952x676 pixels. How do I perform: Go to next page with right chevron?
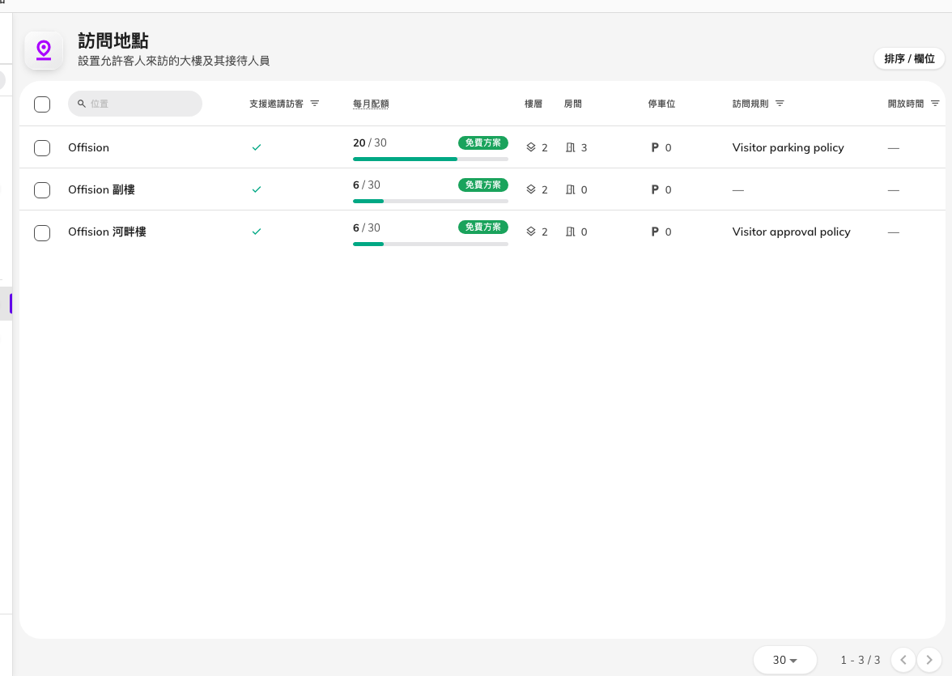929,660
